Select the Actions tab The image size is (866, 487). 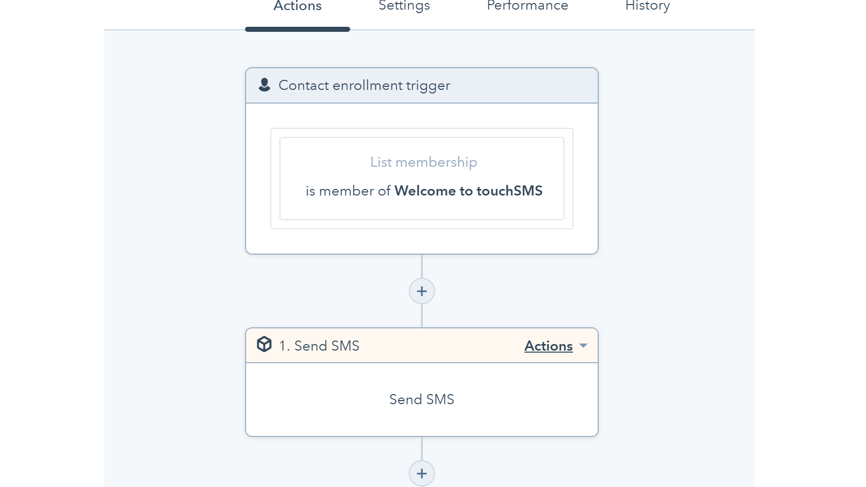click(297, 6)
